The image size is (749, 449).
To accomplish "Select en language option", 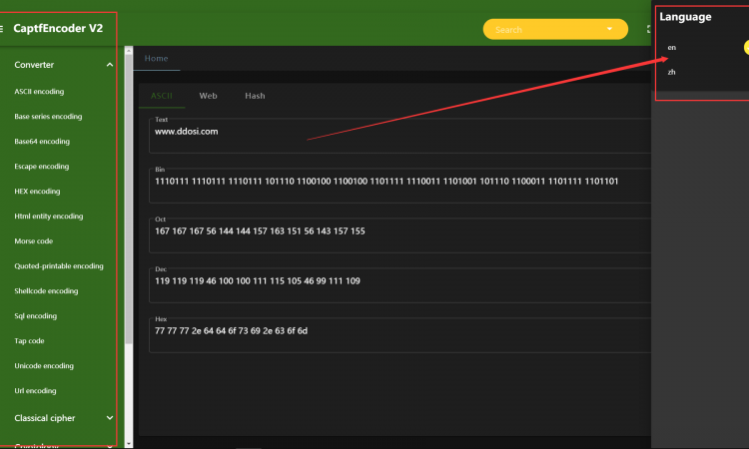I will (672, 48).
